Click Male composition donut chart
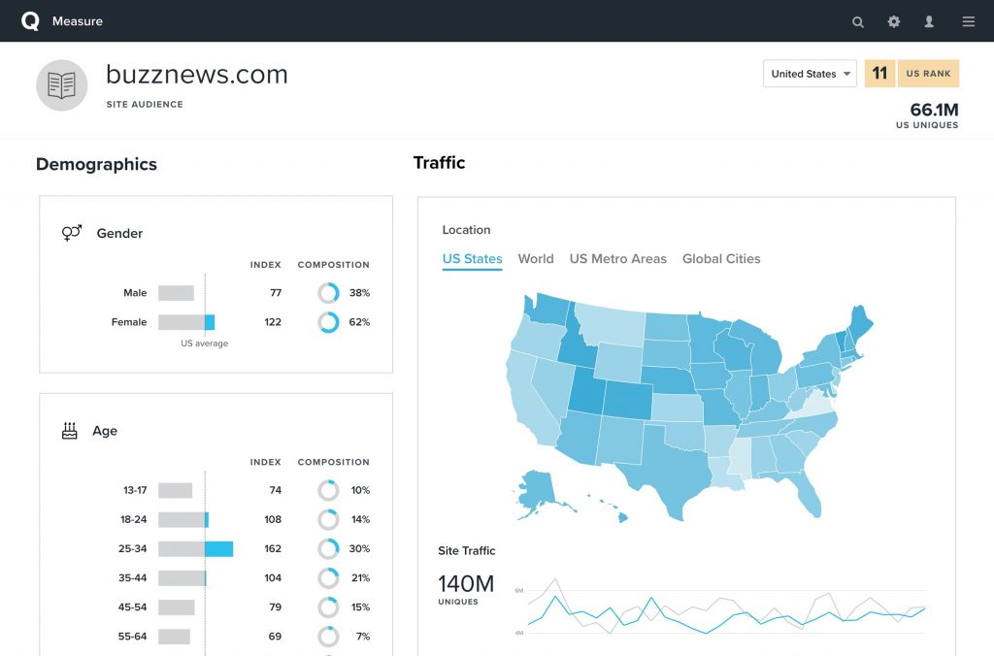The image size is (994, 656). pos(328,293)
